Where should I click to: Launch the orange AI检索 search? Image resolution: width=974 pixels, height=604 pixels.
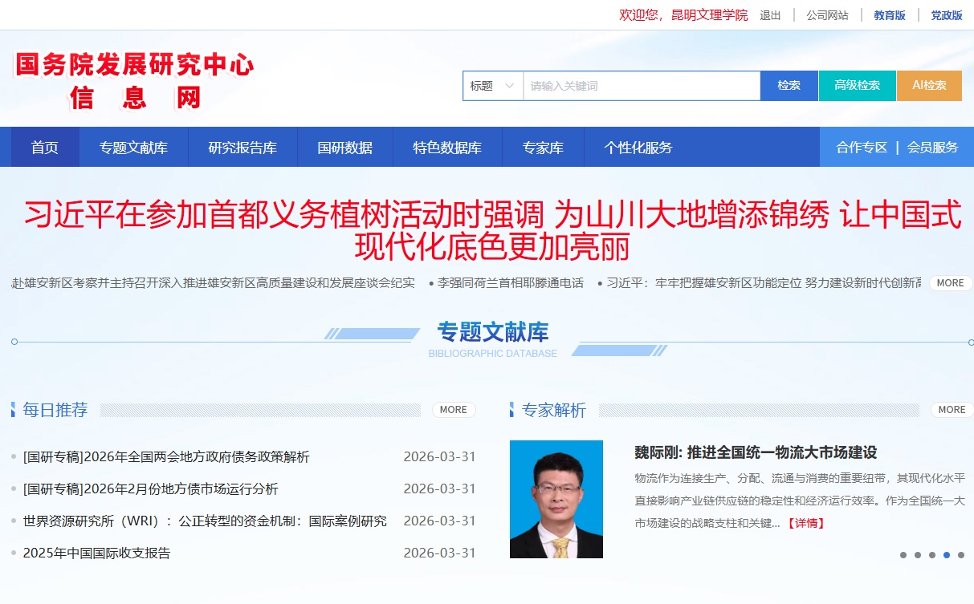pos(929,85)
